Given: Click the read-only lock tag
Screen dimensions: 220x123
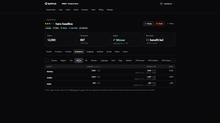Looking at the screenshot, I should tap(83, 28).
